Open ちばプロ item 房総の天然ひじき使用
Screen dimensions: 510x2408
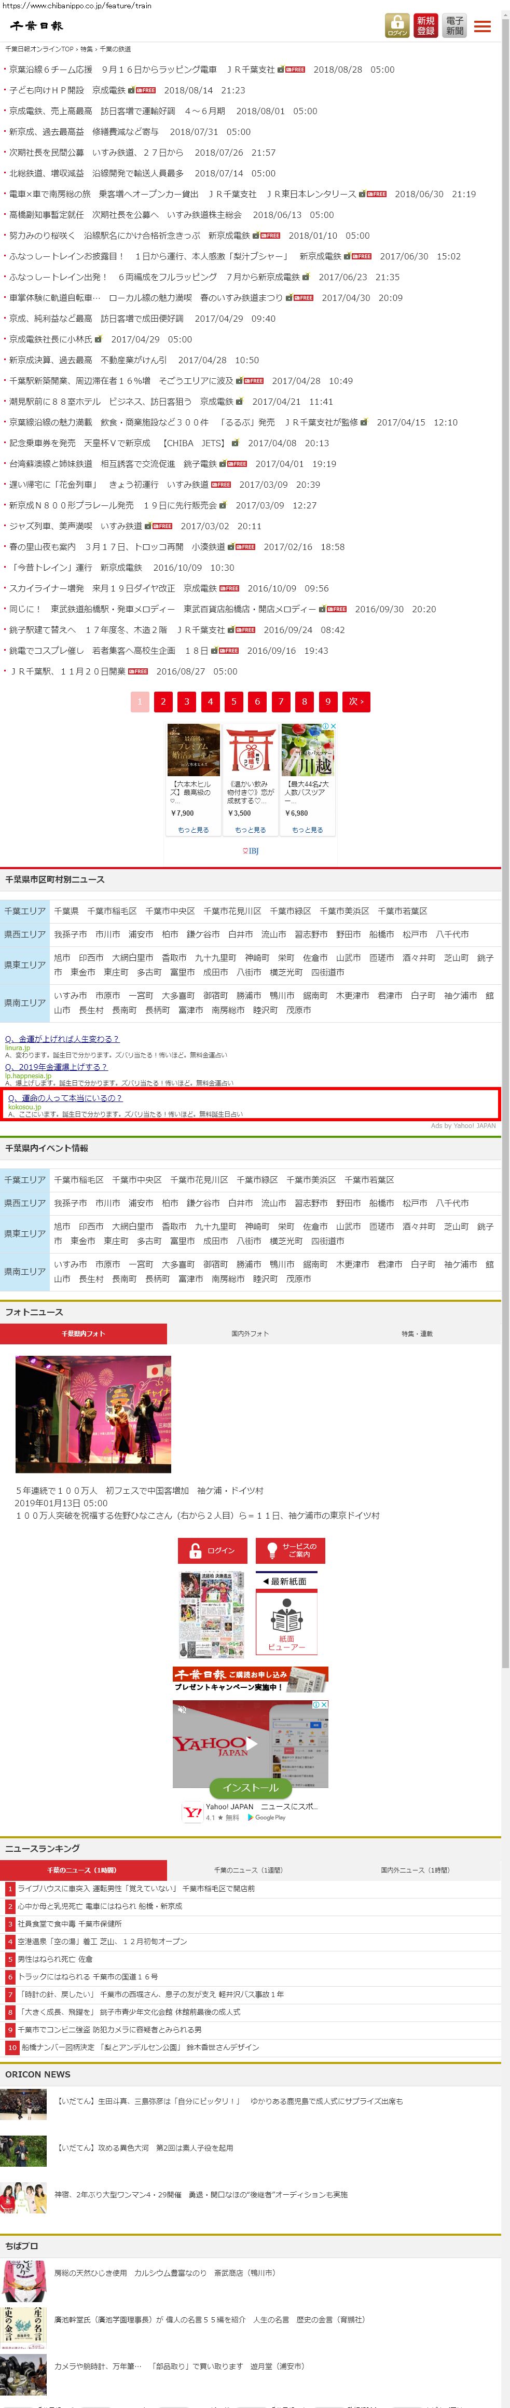pos(164,2273)
